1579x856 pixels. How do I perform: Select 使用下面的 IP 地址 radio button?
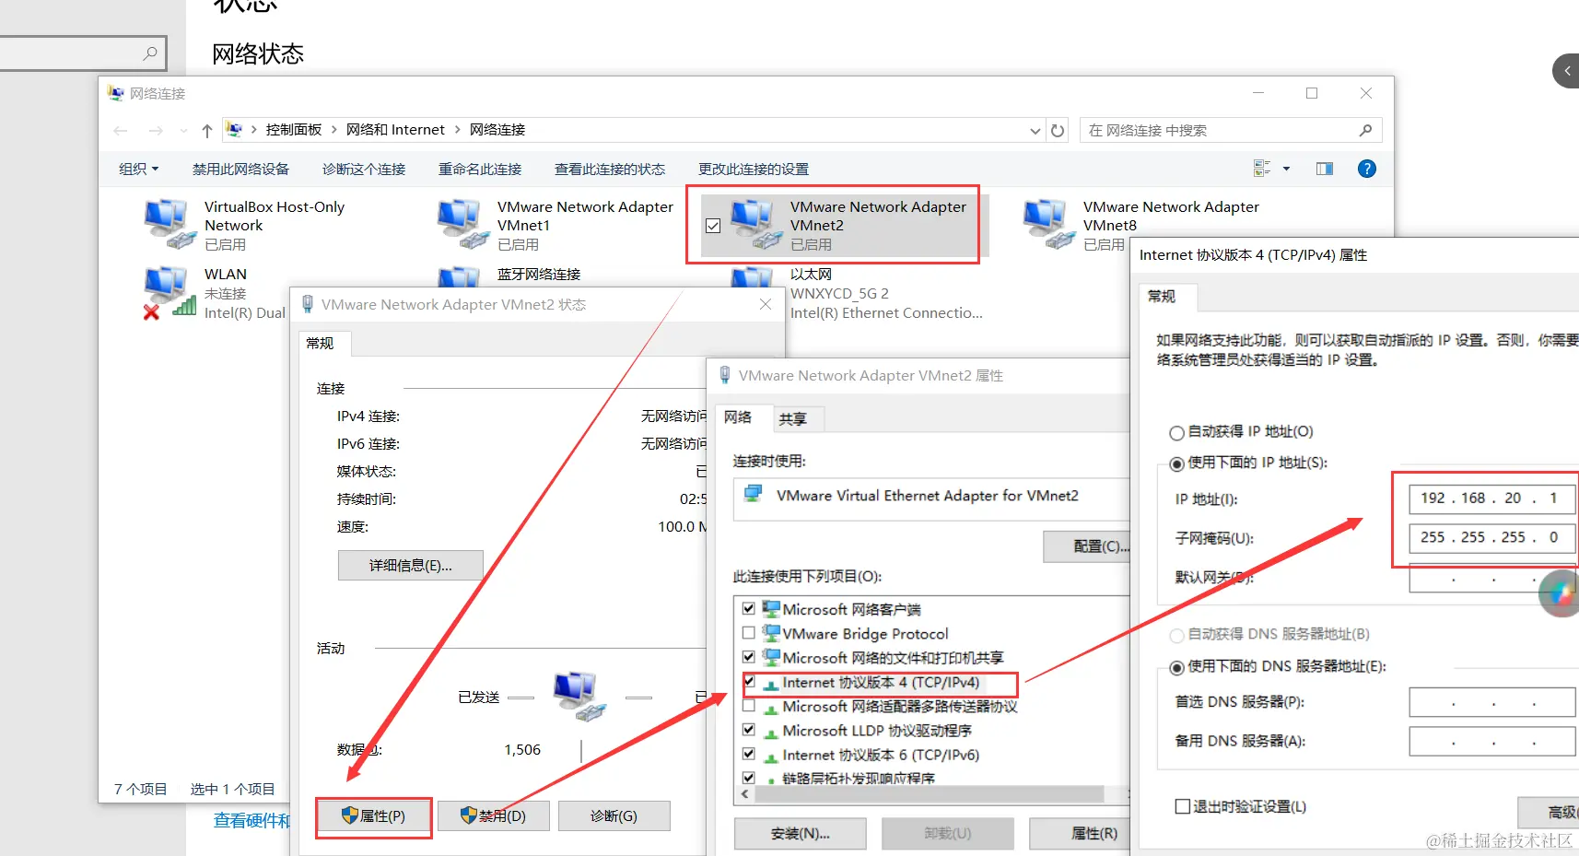click(x=1176, y=464)
